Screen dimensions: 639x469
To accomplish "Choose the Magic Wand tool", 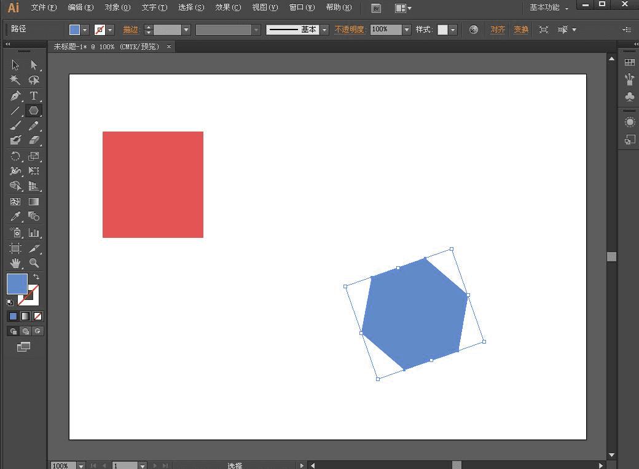I will tap(15, 80).
